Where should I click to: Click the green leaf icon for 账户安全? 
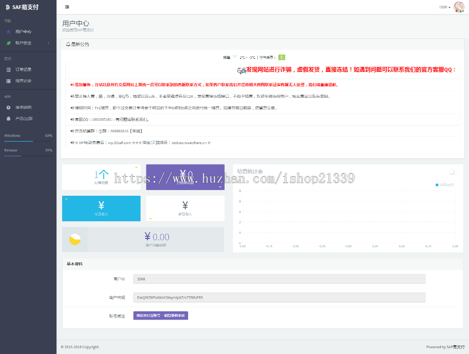point(9,43)
